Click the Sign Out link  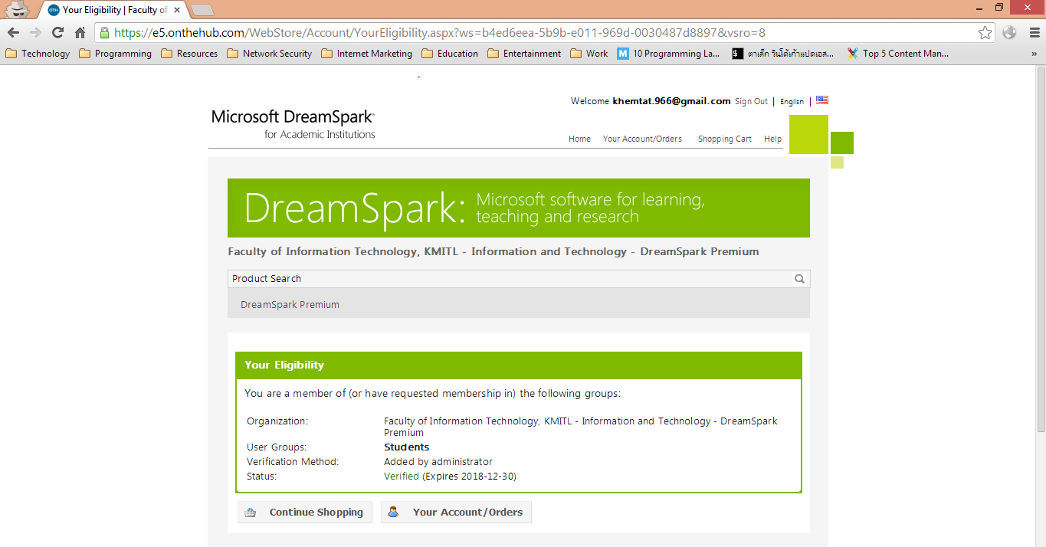click(751, 101)
